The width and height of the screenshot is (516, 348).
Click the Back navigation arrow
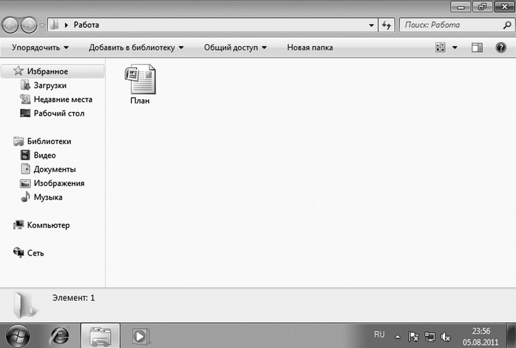coord(10,25)
